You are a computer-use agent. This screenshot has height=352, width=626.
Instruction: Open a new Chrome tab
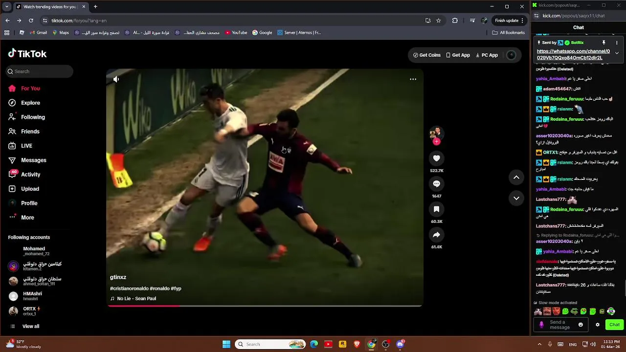95,7
